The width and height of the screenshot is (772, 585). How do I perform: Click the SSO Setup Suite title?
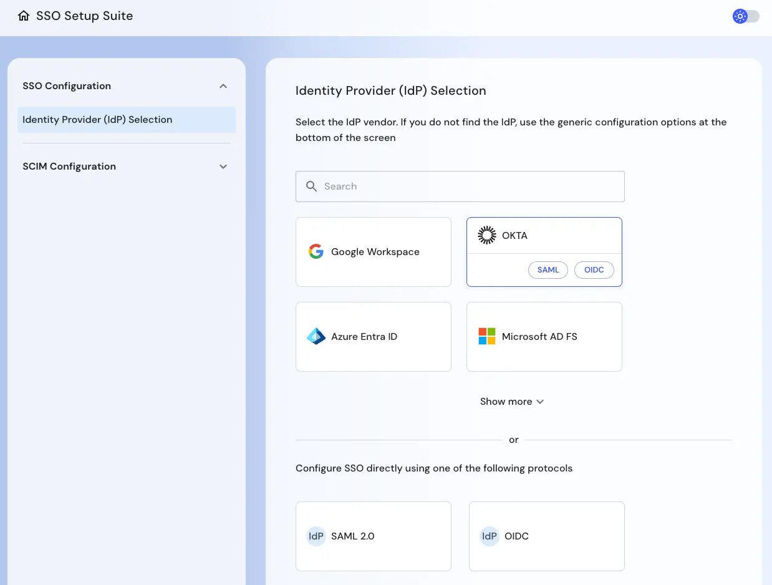coord(84,16)
